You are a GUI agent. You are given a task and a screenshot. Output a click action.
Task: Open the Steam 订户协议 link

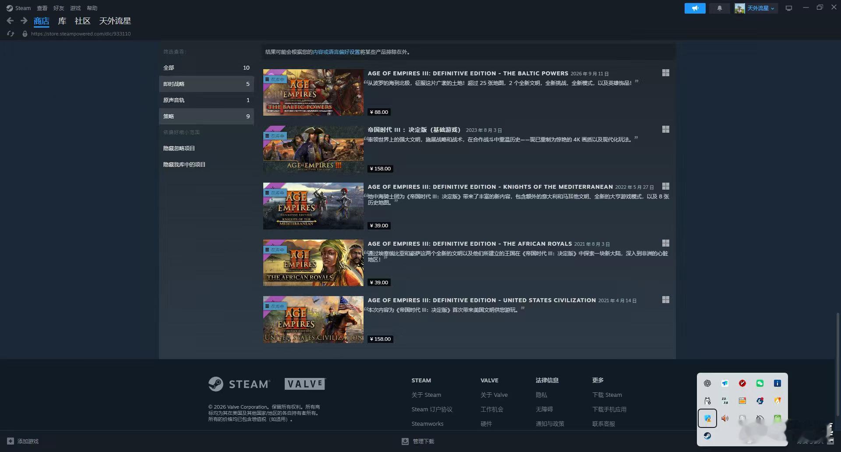point(432,409)
